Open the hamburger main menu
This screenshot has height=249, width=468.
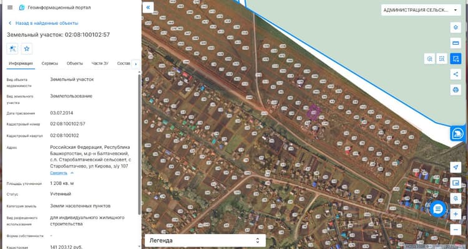[10, 7]
